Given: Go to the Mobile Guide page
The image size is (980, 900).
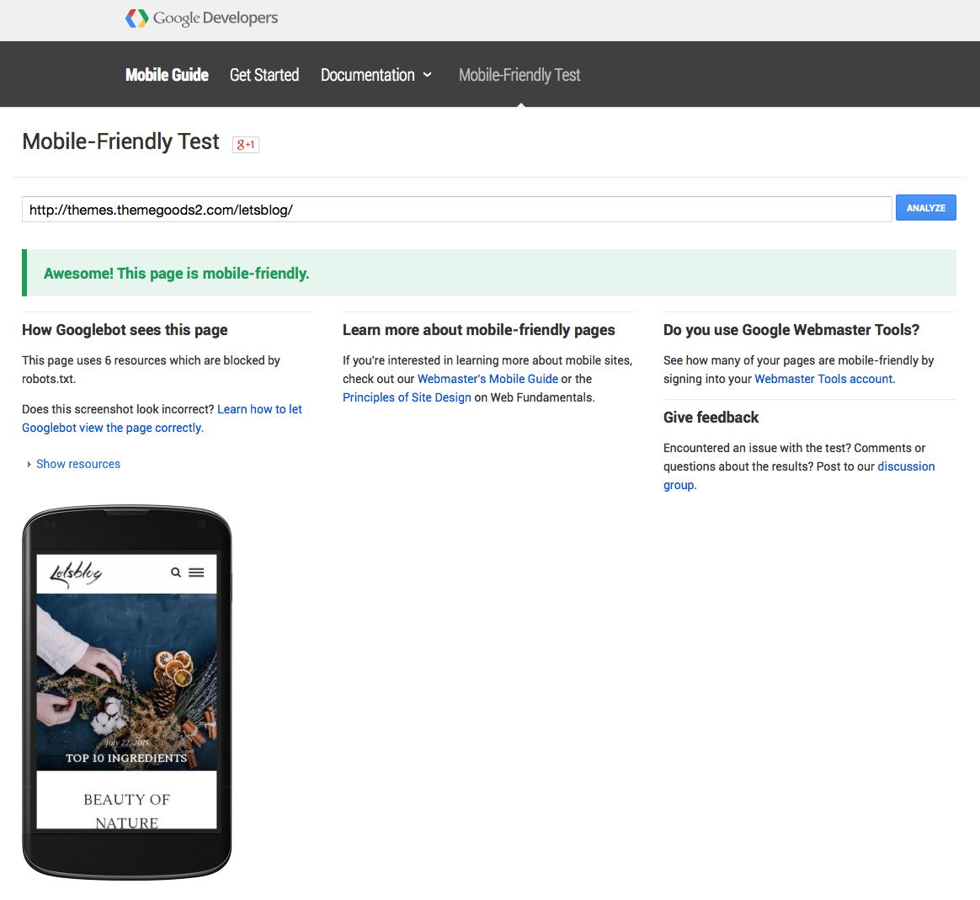Looking at the screenshot, I should click(x=167, y=75).
